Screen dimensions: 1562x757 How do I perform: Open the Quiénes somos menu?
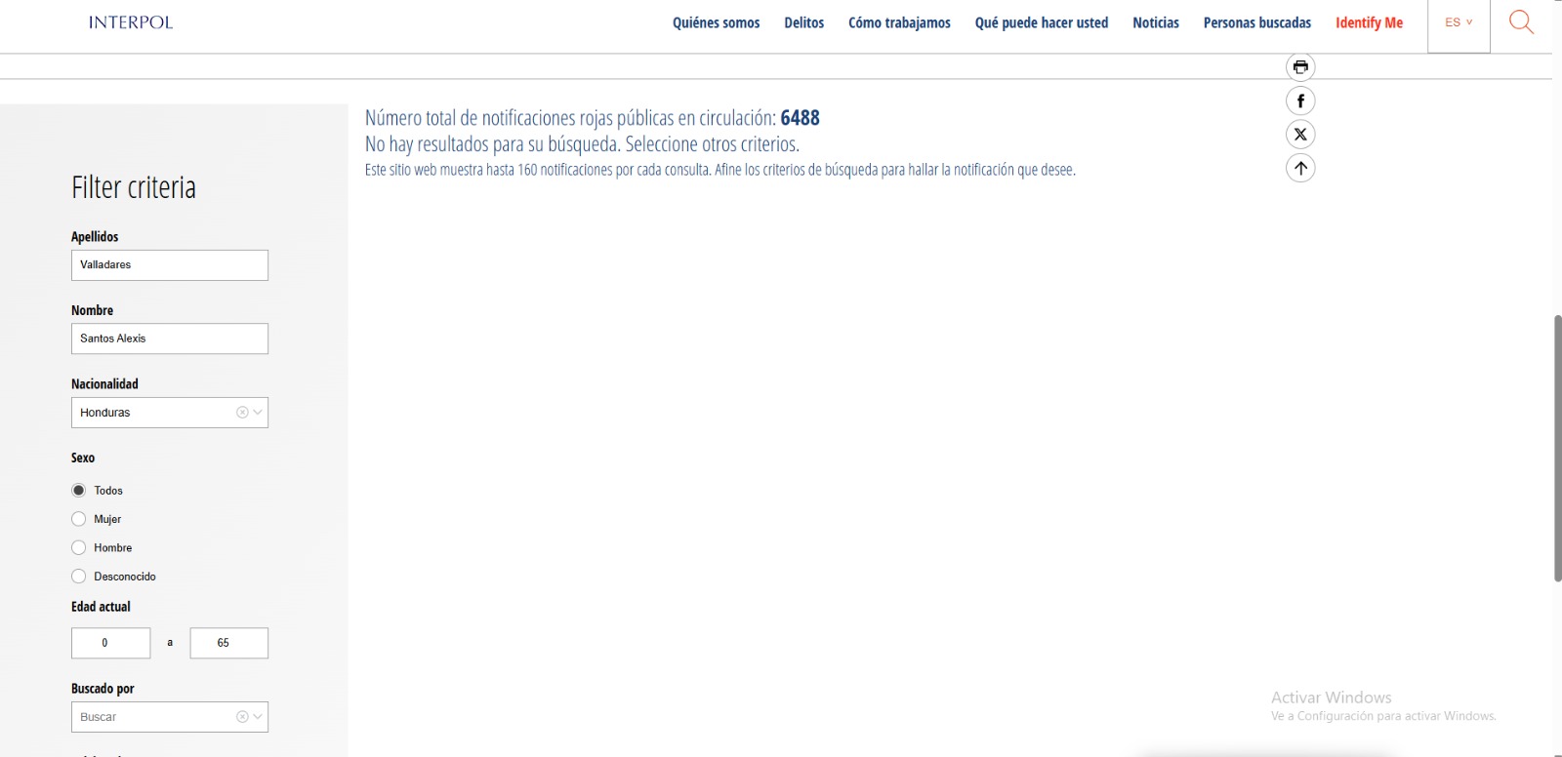click(716, 22)
